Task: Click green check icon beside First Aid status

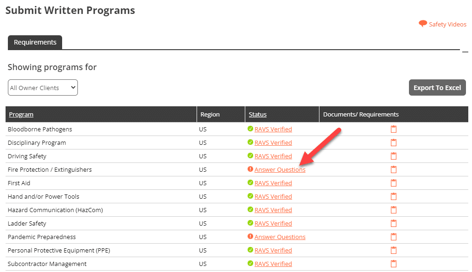Action: click(250, 182)
